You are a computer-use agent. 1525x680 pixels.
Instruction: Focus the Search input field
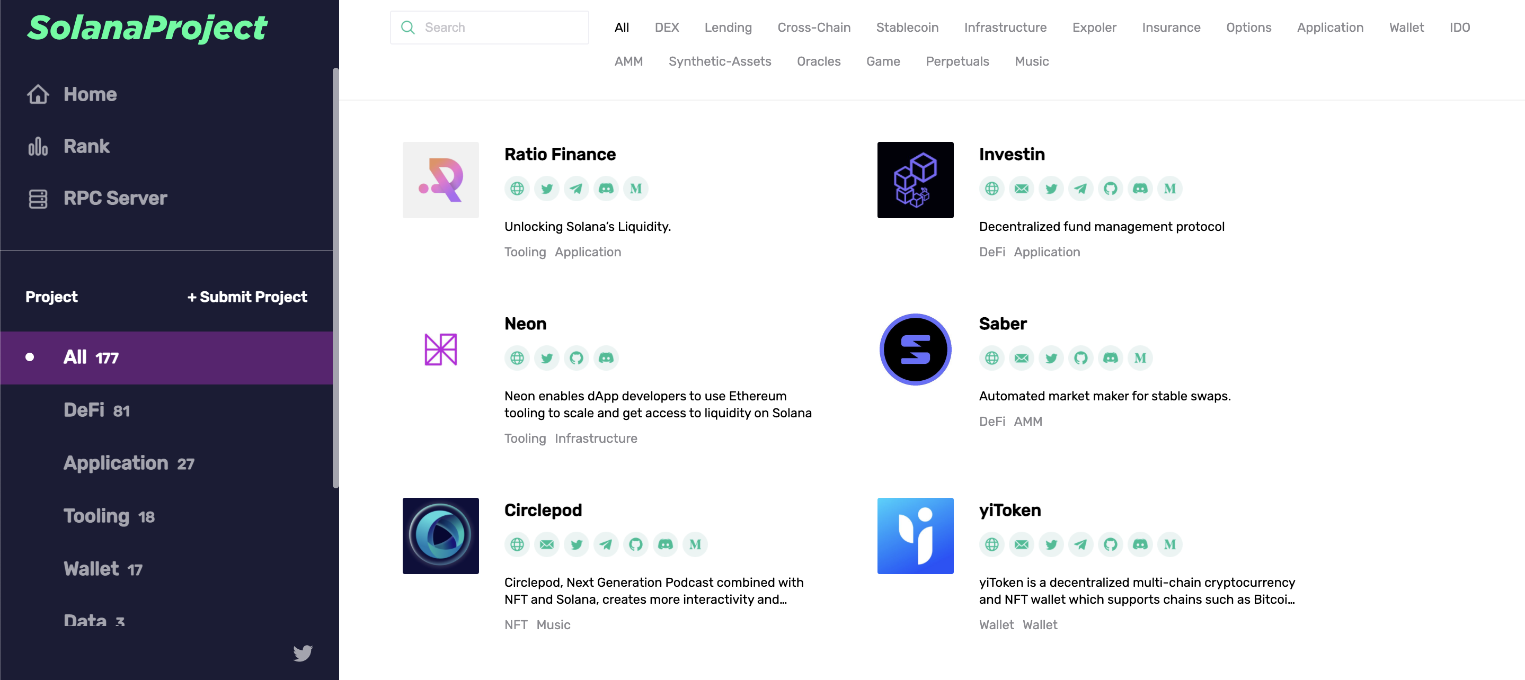coord(489,27)
